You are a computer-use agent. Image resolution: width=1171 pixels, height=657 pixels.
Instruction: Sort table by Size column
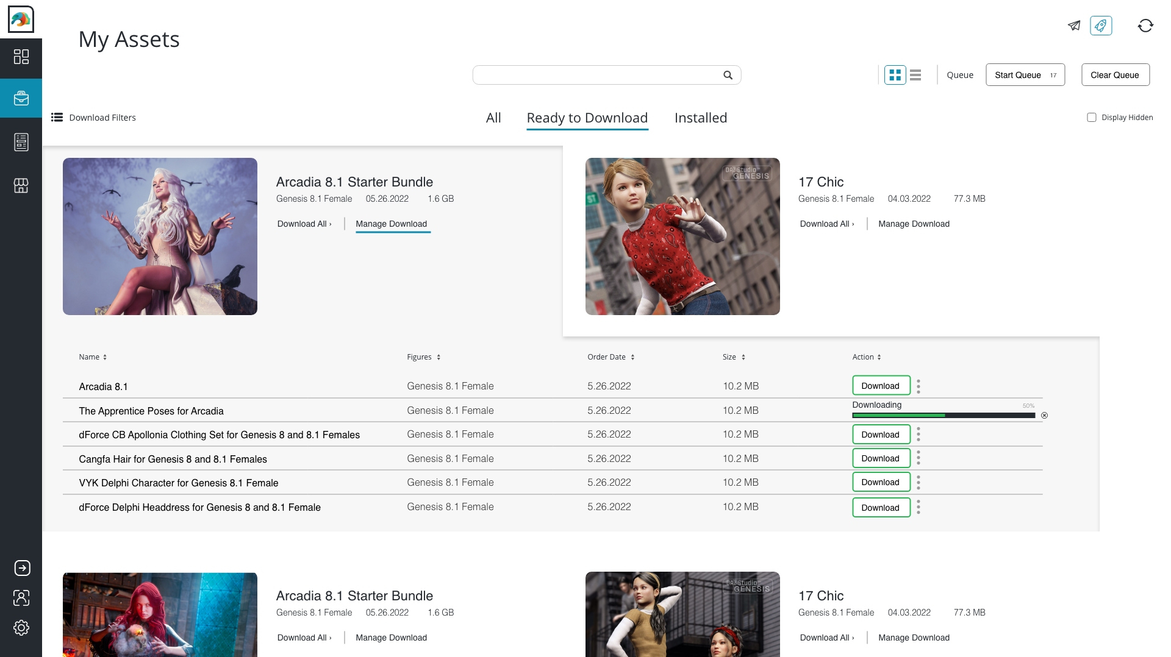point(734,357)
